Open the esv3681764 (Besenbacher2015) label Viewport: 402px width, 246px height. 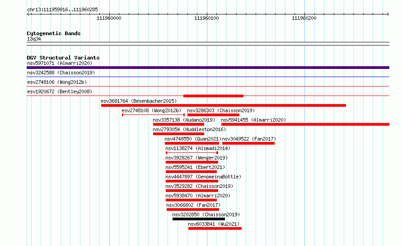(139, 101)
